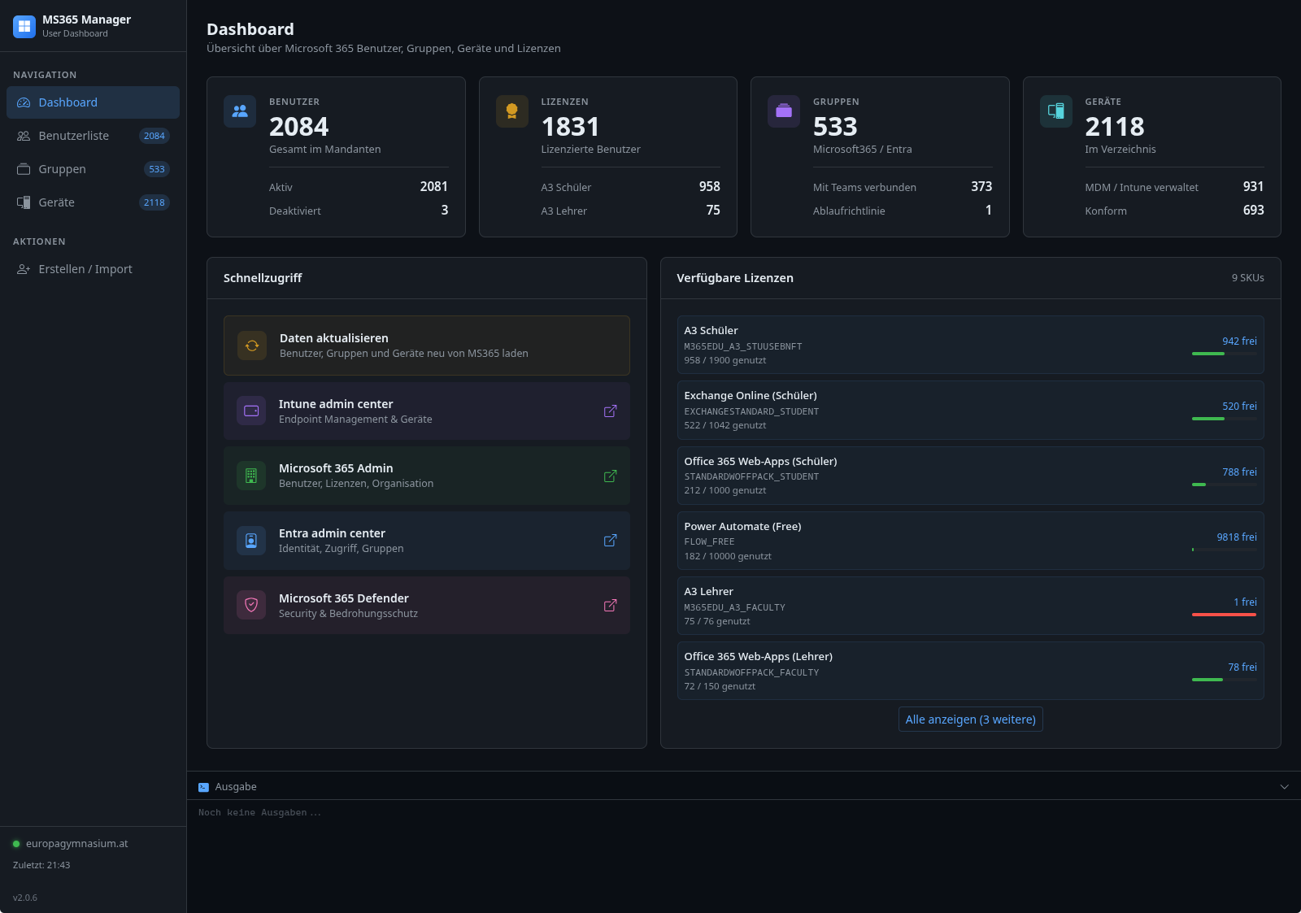Click the Ausgabe panel header label
This screenshot has height=913, width=1301.
[236, 787]
